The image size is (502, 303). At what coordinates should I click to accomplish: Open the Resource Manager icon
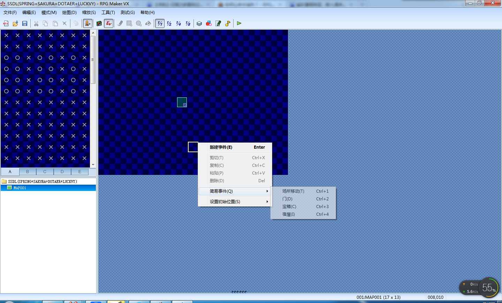click(208, 23)
